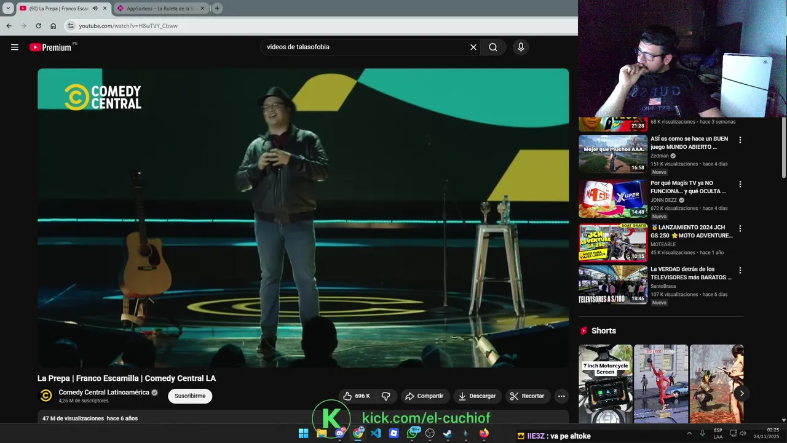Like the video with 696 K likes
This screenshot has width=787, height=443.
(x=357, y=396)
